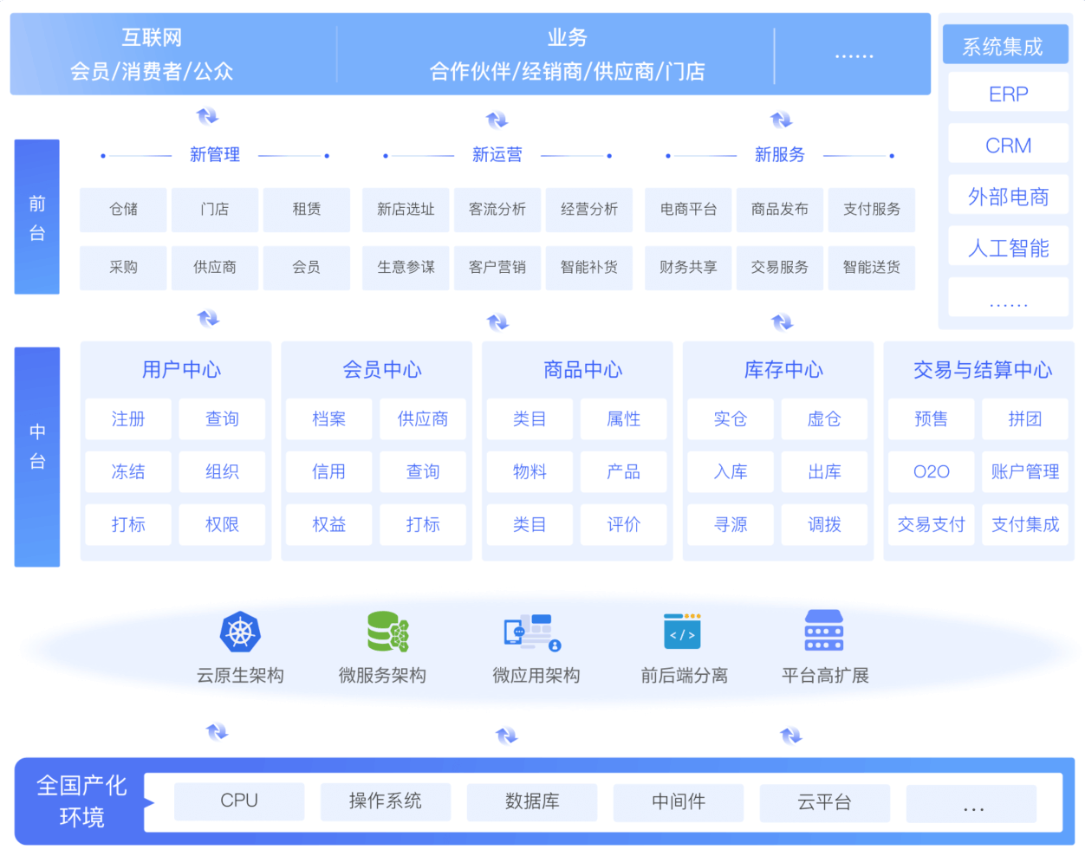Click the 拼团 cell
This screenshot has width=1085, height=856.
pos(1025,419)
